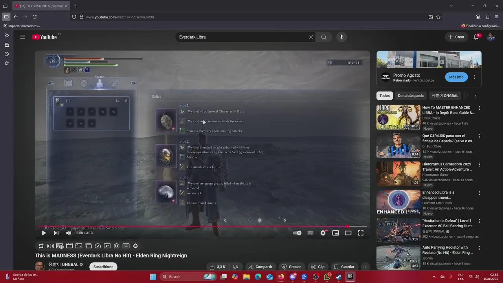
Task: Play the paused video
Action: [x=44, y=233]
